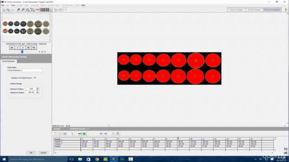The image size is (289, 162).
Task: Open the color palette dropdown arrow
Action: click(x=51, y=10)
